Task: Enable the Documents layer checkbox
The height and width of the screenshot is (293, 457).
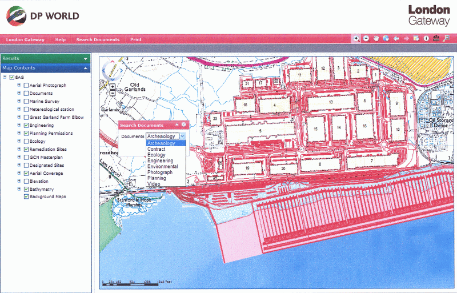Action: coord(26,93)
